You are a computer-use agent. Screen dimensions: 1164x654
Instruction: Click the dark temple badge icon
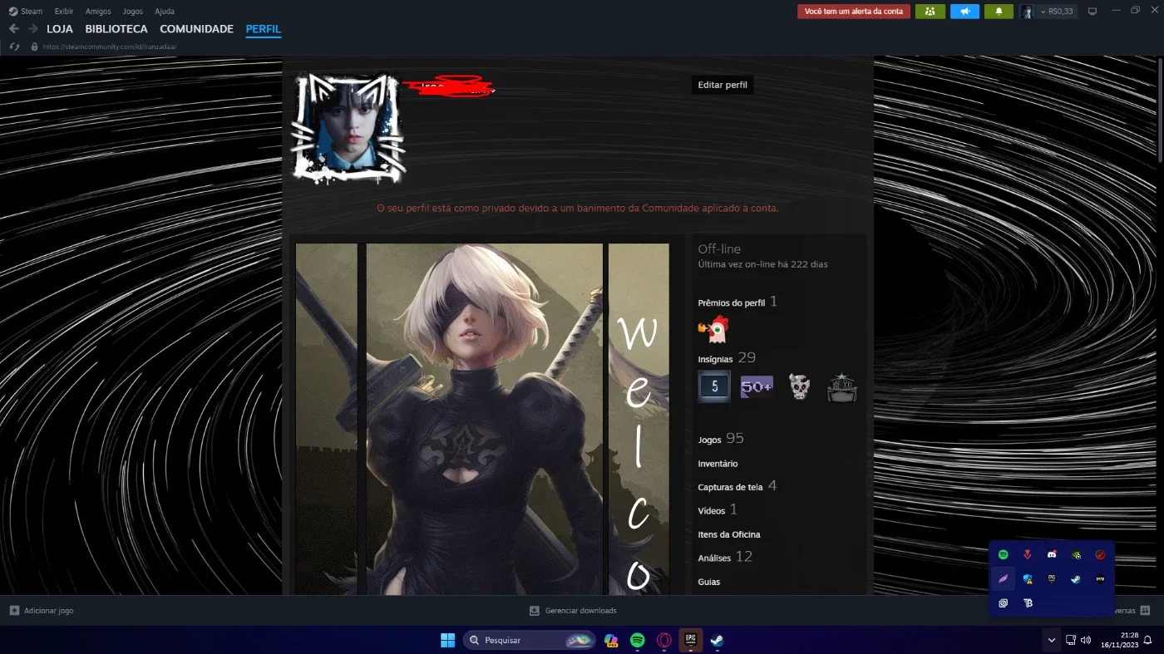841,387
